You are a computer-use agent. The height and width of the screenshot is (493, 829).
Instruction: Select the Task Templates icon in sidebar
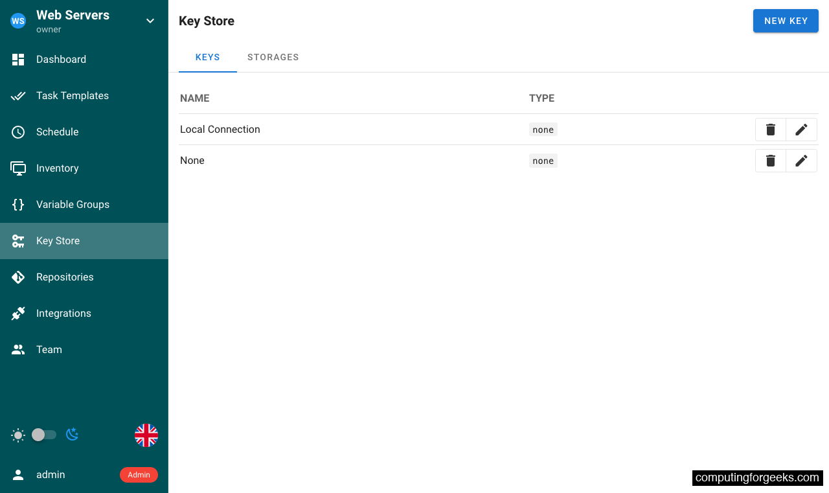coord(17,95)
